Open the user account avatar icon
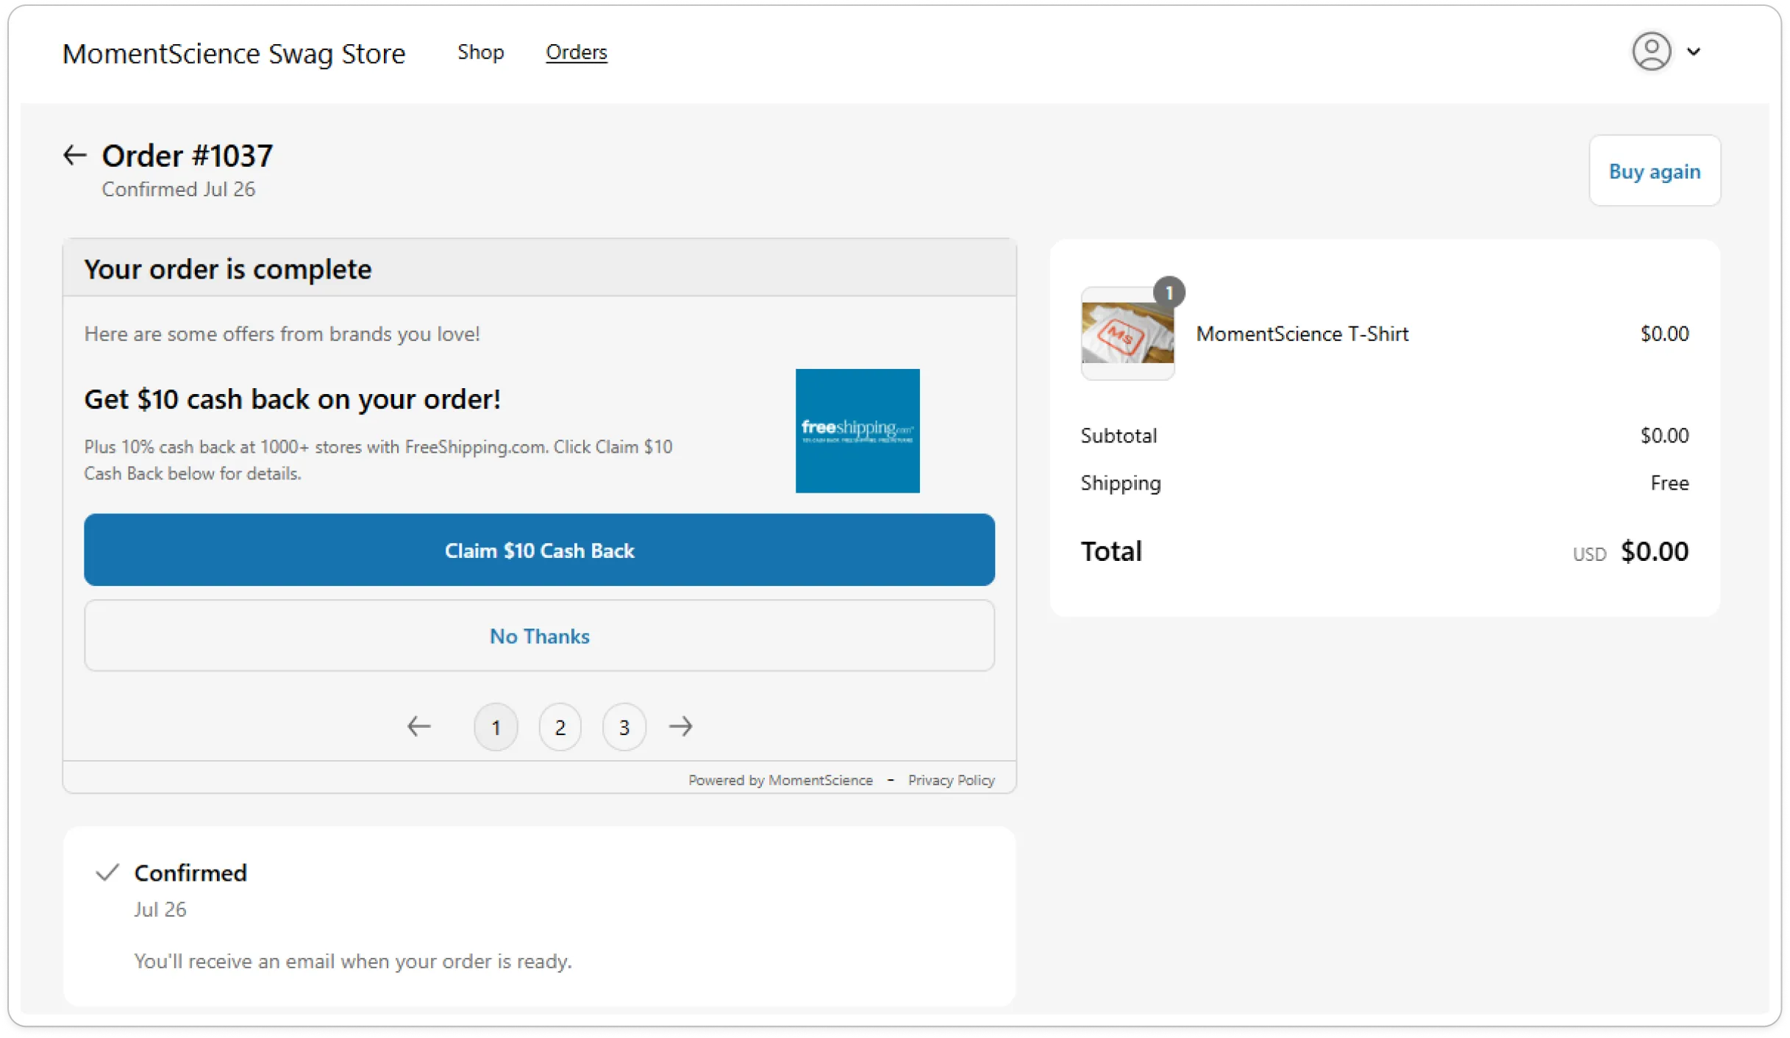The height and width of the screenshot is (1038, 1790). 1651,51
